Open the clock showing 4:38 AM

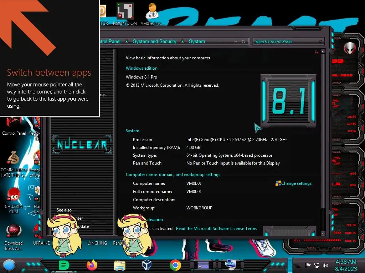pos(346,265)
